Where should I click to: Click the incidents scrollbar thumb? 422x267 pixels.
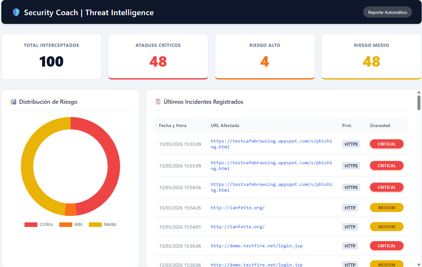point(419,103)
